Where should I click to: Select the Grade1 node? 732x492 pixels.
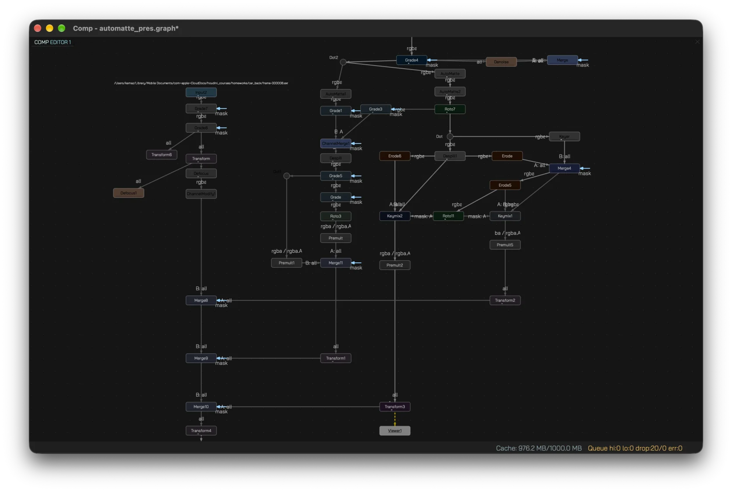click(336, 111)
